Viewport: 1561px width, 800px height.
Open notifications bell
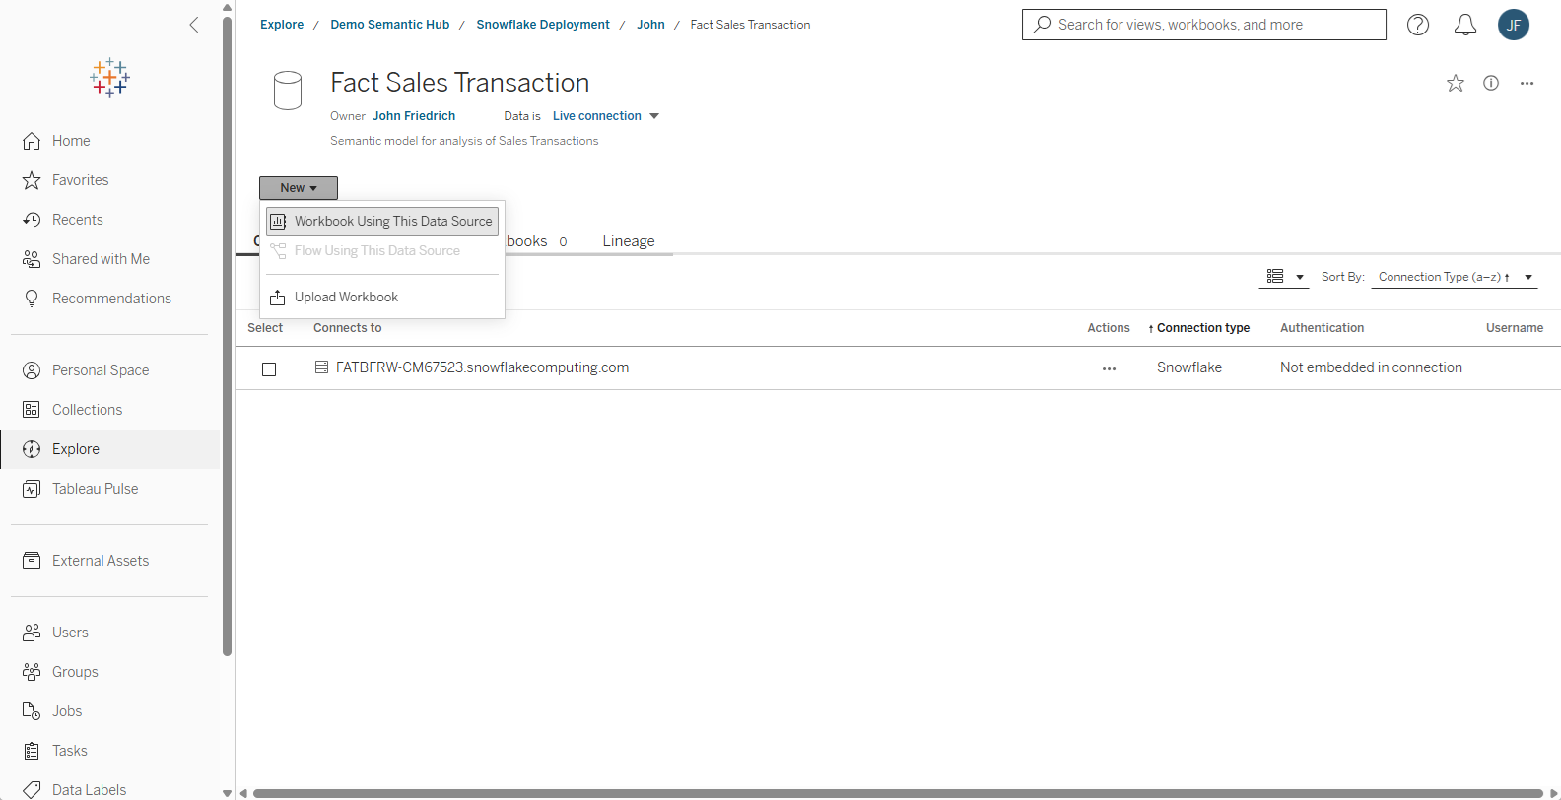1465,25
